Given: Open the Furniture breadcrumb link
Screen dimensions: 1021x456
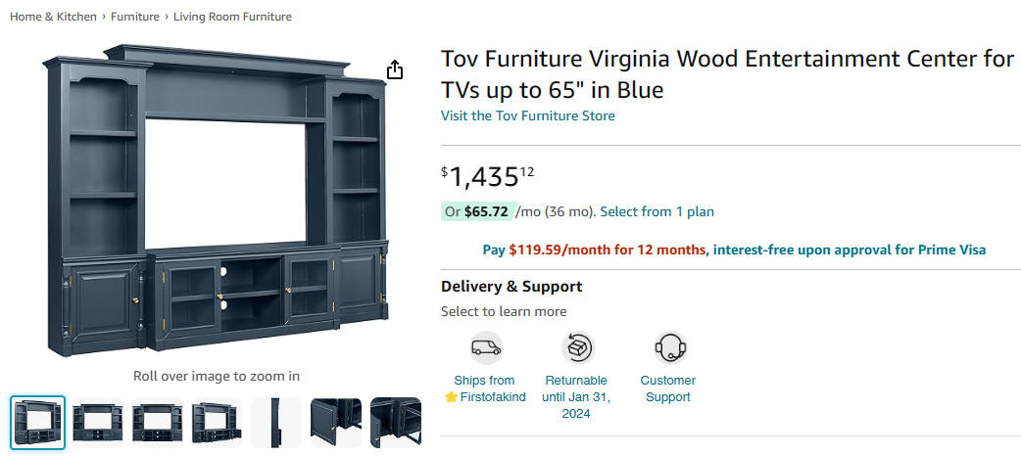Looking at the screenshot, I should click(x=135, y=17).
